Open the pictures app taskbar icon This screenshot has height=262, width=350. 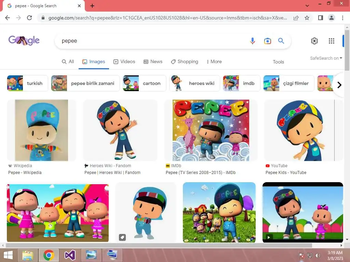tap(91, 255)
